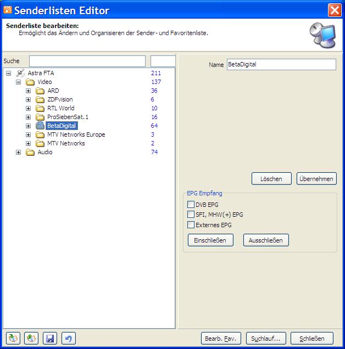The image size is (345, 349).
Task: Enable the DVB EPG checkbox
Action: click(x=191, y=204)
